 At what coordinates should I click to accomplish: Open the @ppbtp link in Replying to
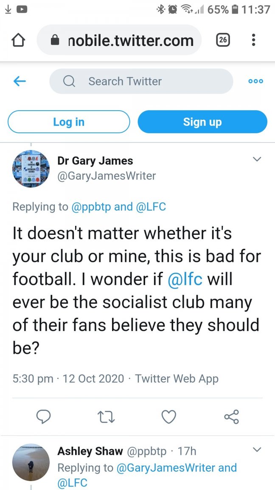[91, 207]
